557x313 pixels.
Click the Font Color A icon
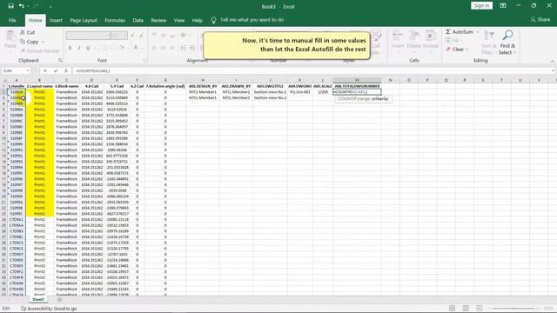136,48
